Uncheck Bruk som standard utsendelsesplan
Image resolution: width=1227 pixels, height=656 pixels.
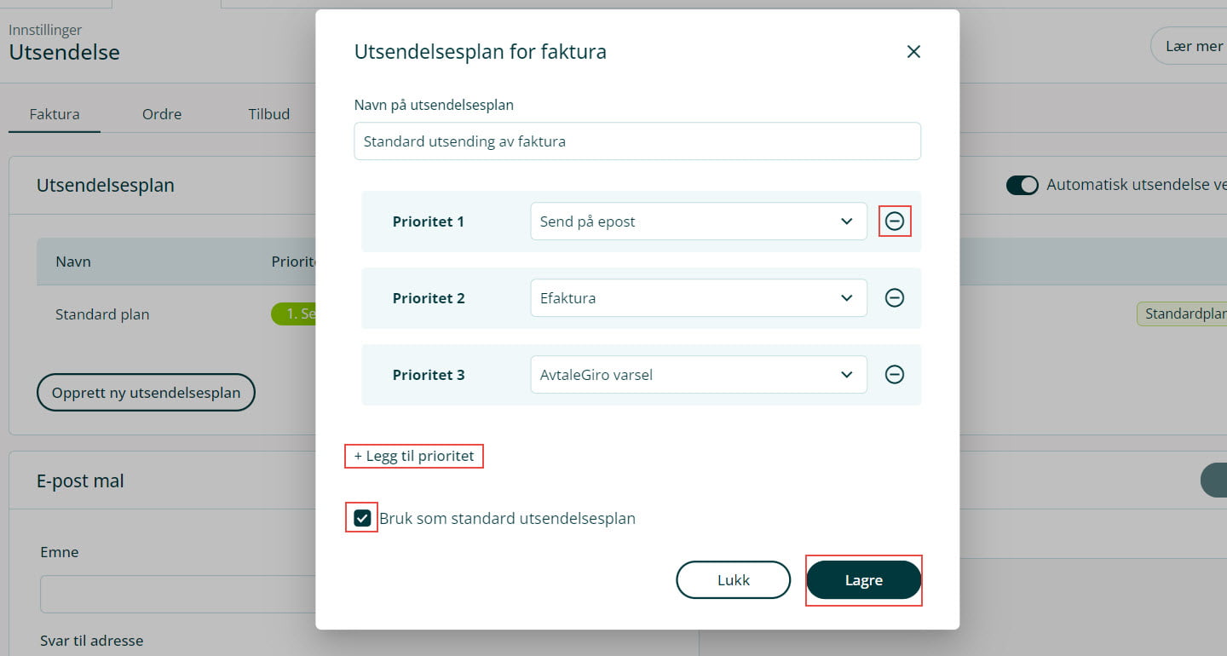(x=362, y=518)
